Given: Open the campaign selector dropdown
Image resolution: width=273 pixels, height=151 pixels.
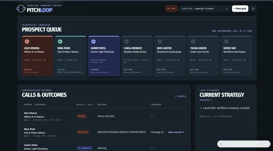Looking at the screenshot, I should 205,8.
